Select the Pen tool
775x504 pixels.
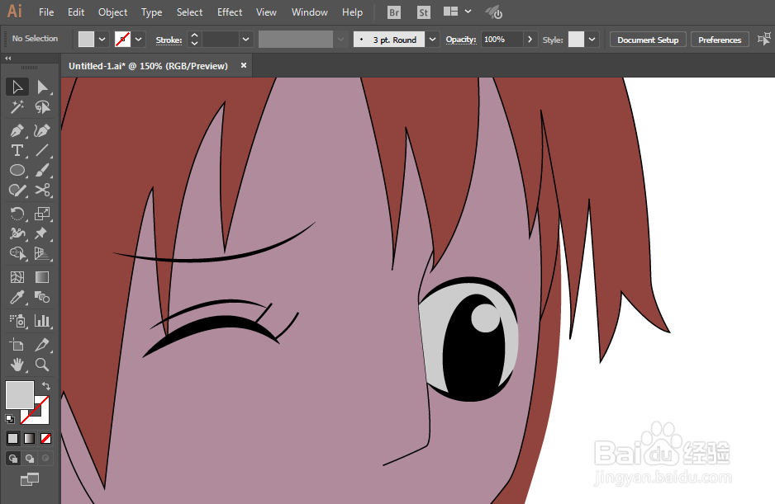[17, 130]
